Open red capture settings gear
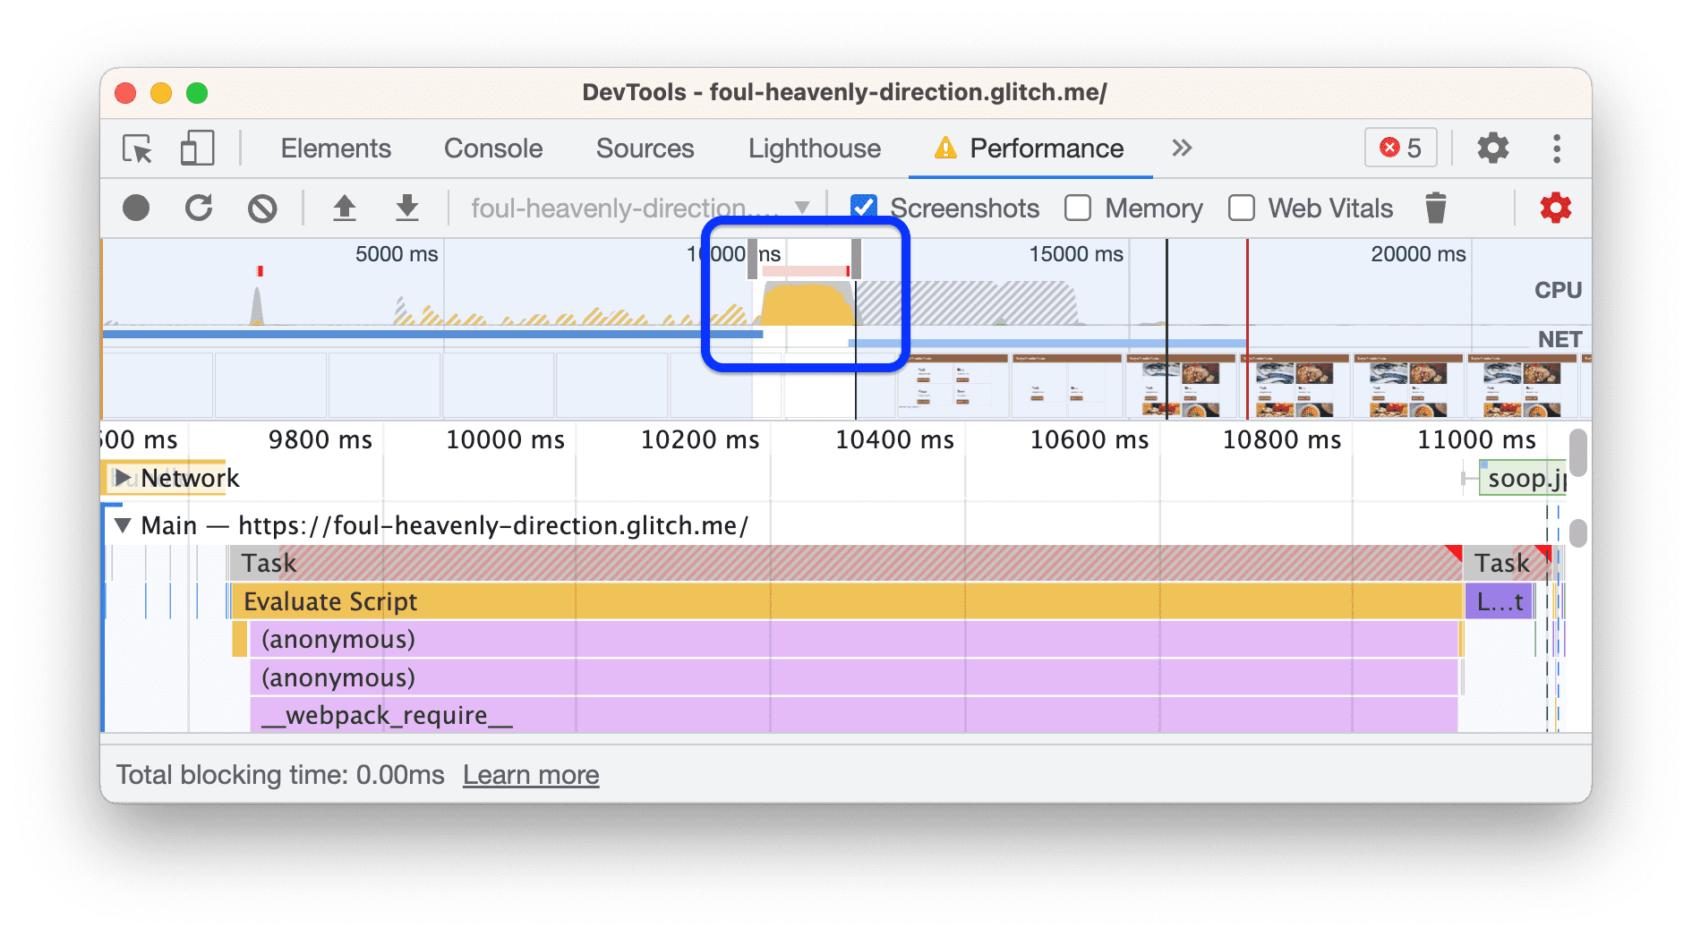The width and height of the screenshot is (1692, 936). 1555,208
